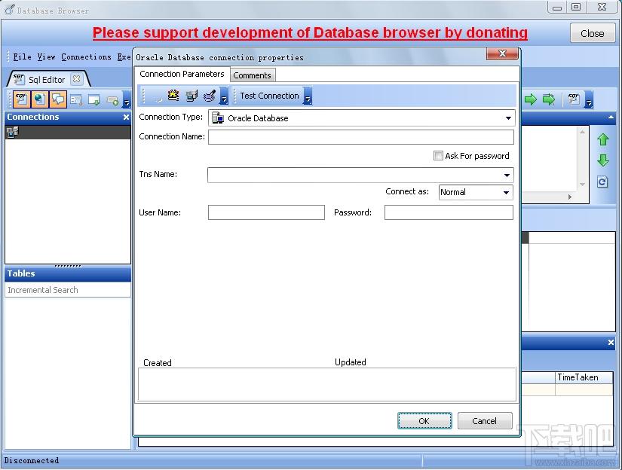Click the Test Connection button

tap(269, 96)
